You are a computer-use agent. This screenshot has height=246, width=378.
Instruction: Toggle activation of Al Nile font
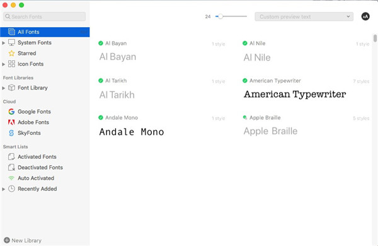point(245,44)
